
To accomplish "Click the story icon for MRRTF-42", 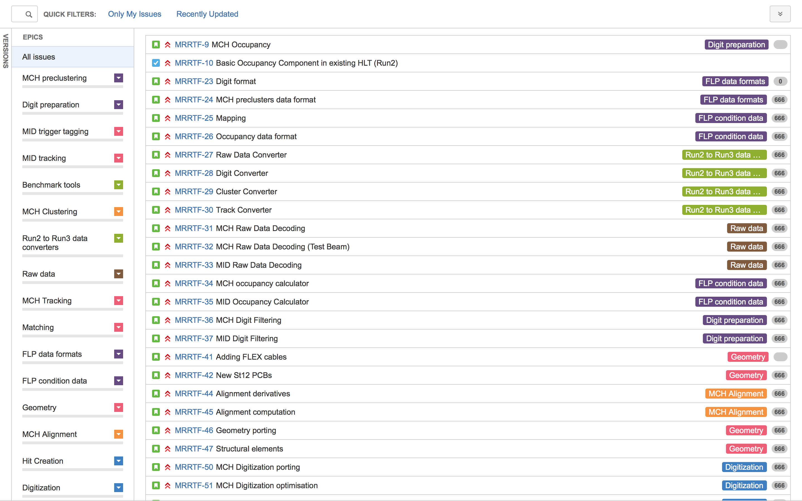I will click(x=156, y=375).
